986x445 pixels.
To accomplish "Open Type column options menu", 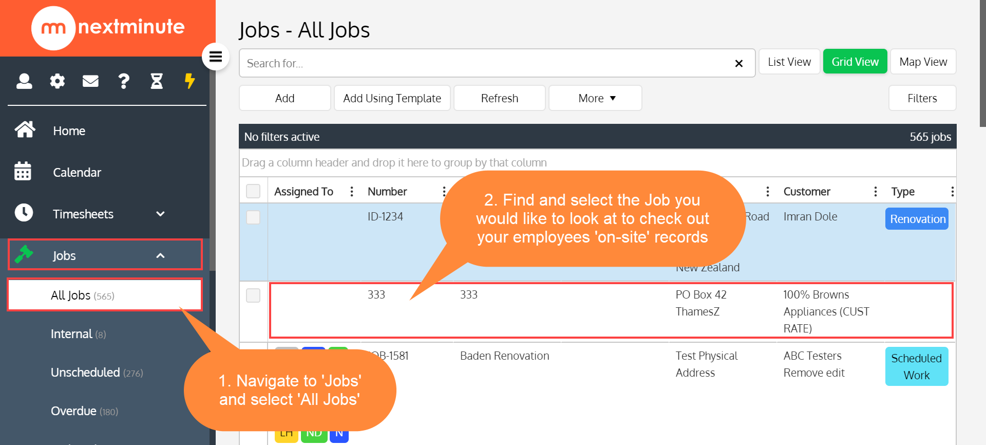I will coord(952,192).
